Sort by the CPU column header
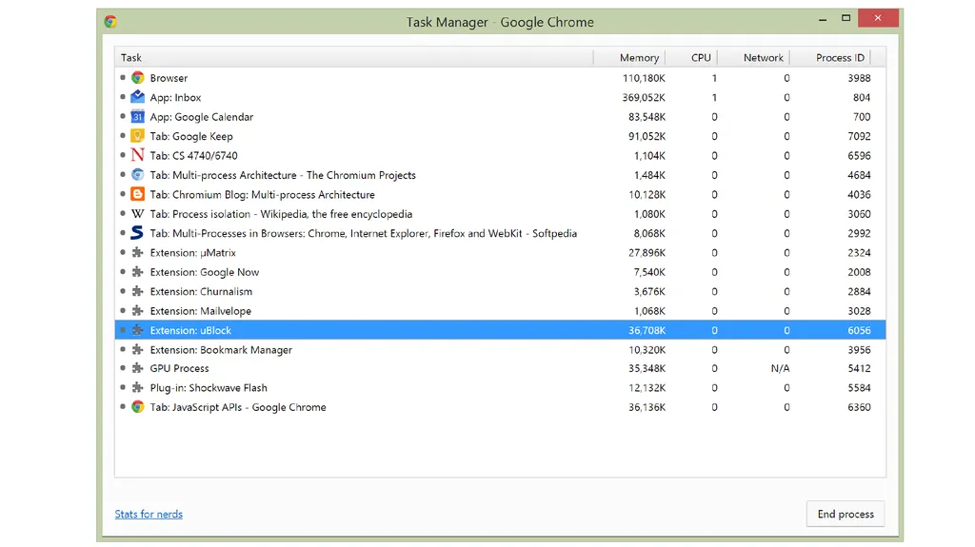This screenshot has width=975, height=547. pos(691,57)
